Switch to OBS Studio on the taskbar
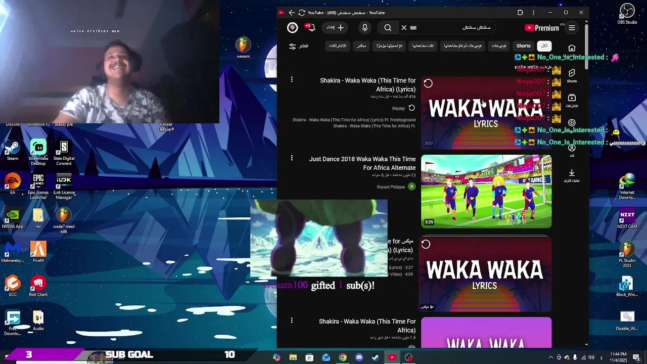This screenshot has height=364, width=647. tap(408, 357)
